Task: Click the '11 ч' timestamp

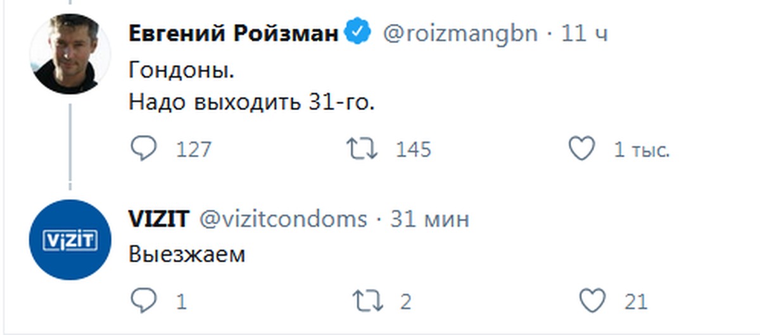Action: pyautogui.click(x=585, y=33)
